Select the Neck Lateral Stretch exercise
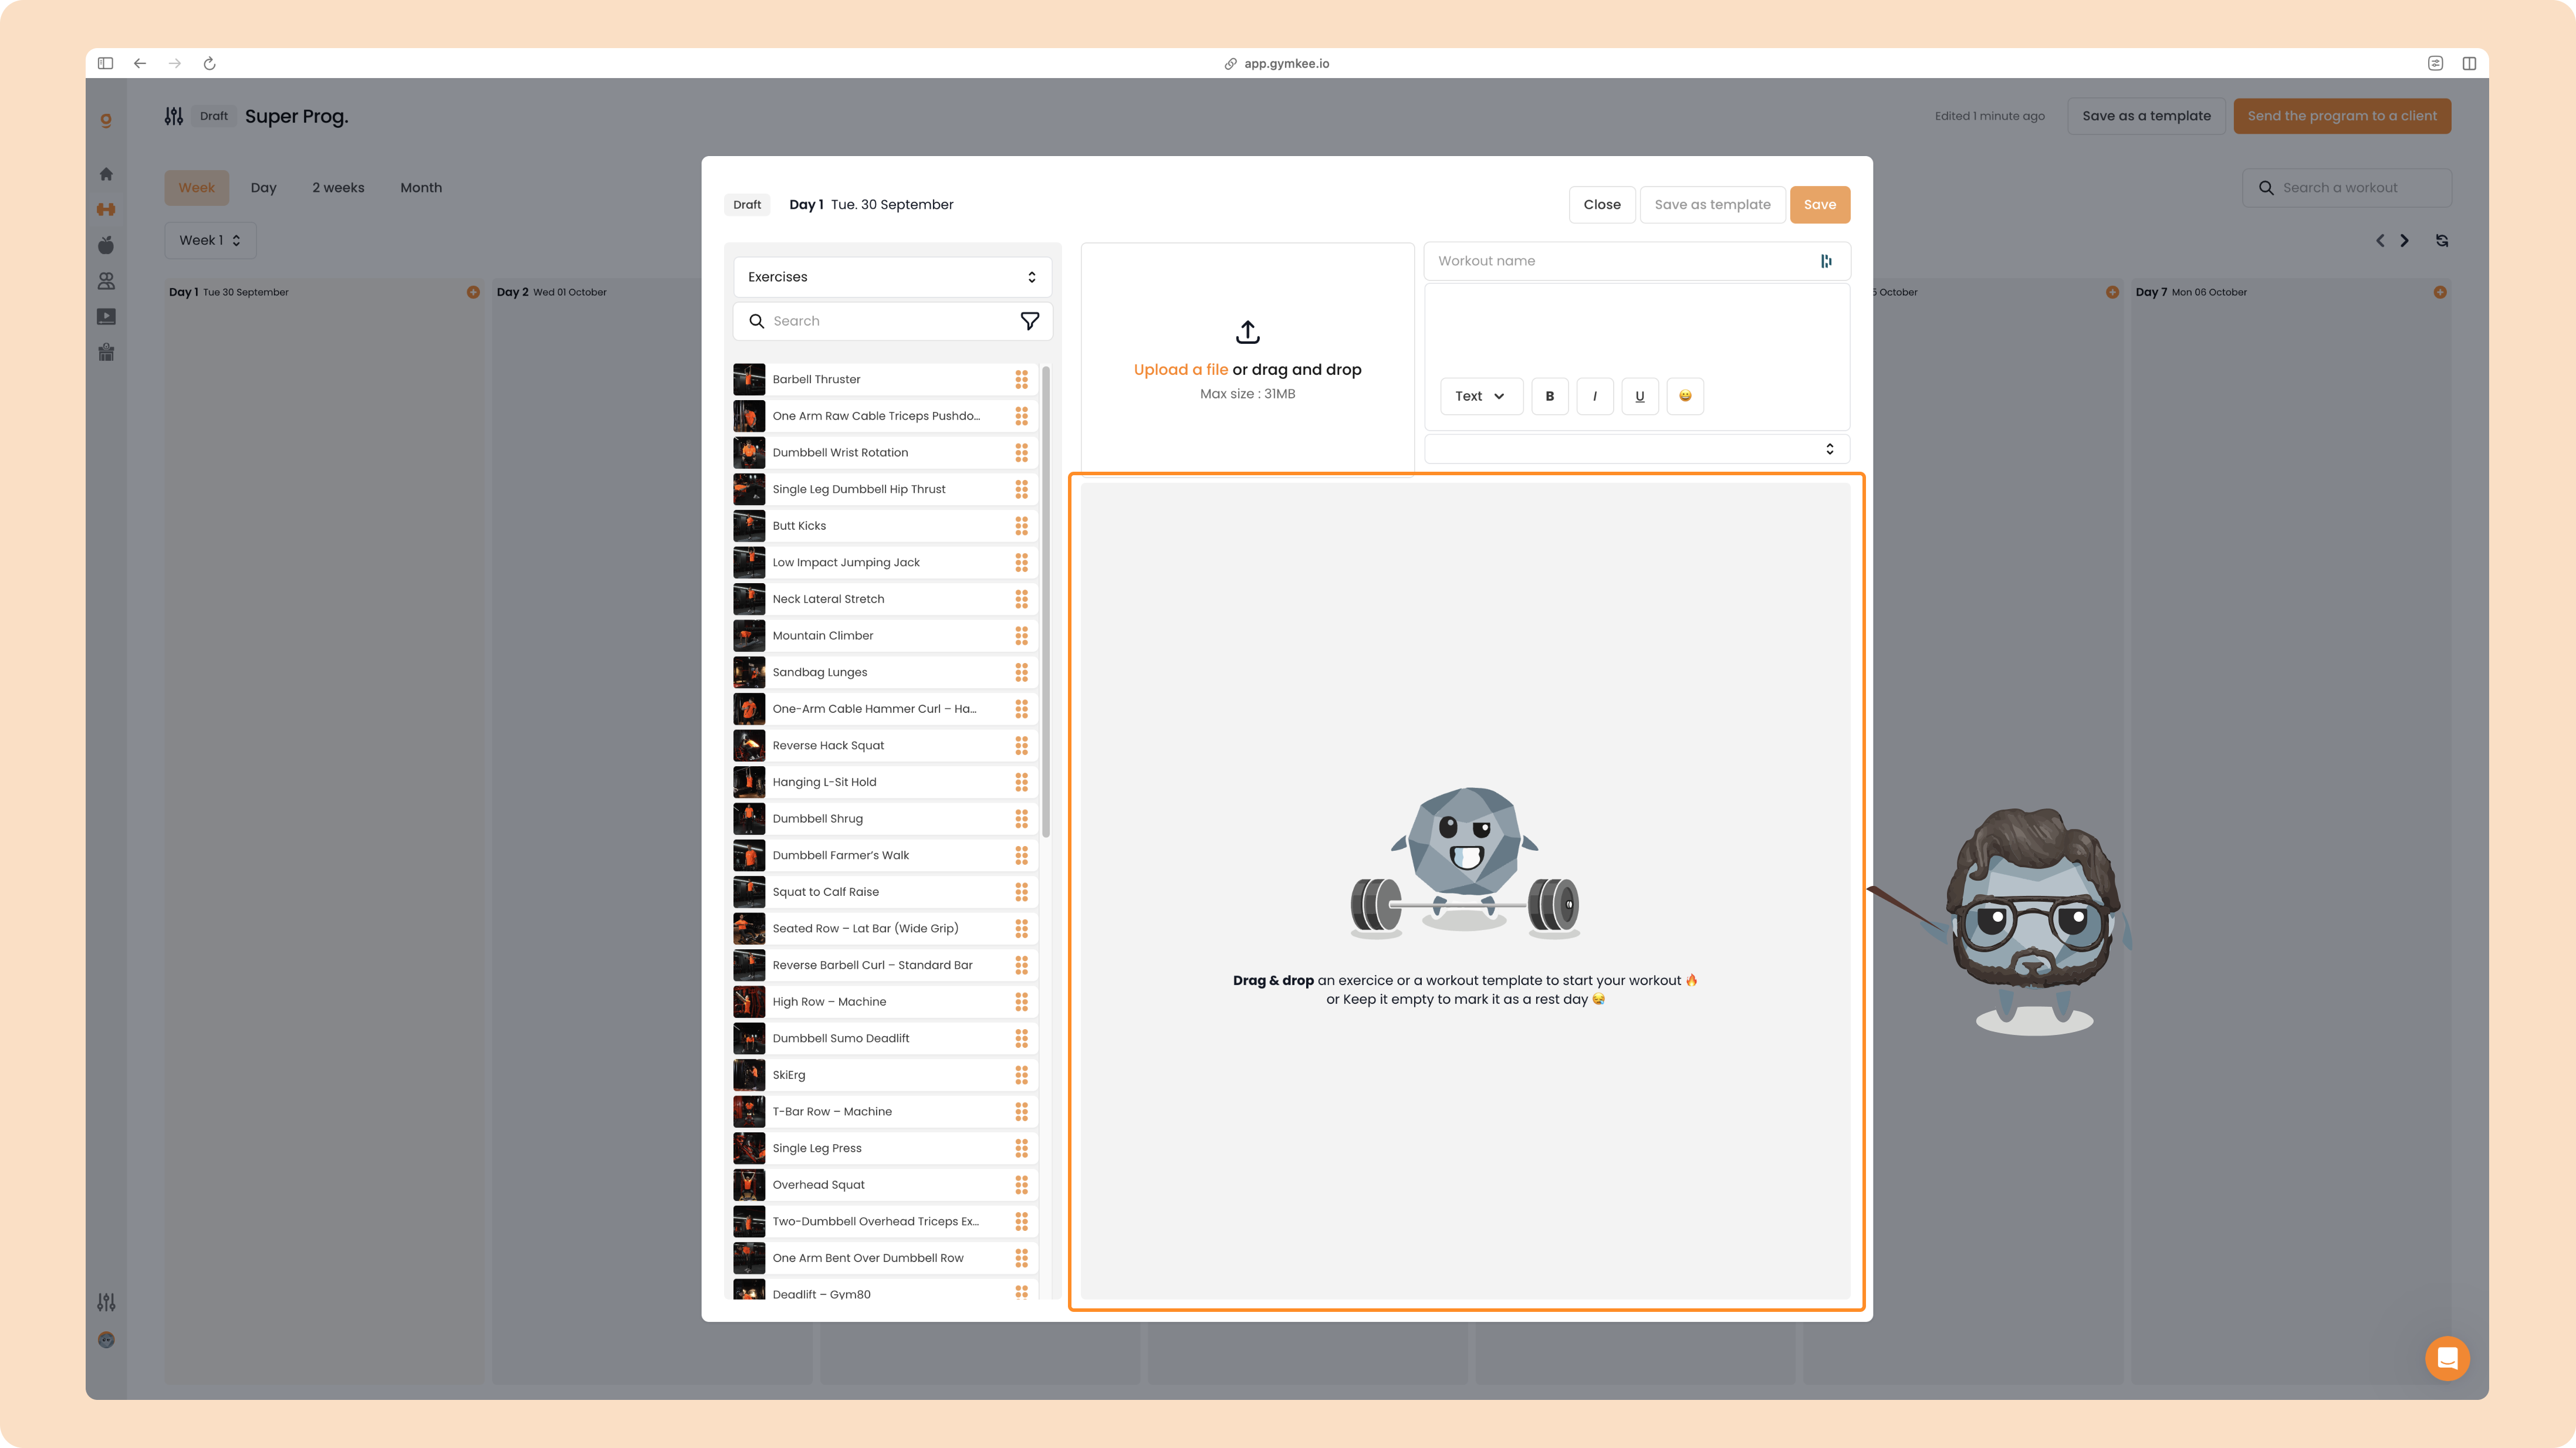Image resolution: width=2576 pixels, height=1448 pixels. pos(885,599)
